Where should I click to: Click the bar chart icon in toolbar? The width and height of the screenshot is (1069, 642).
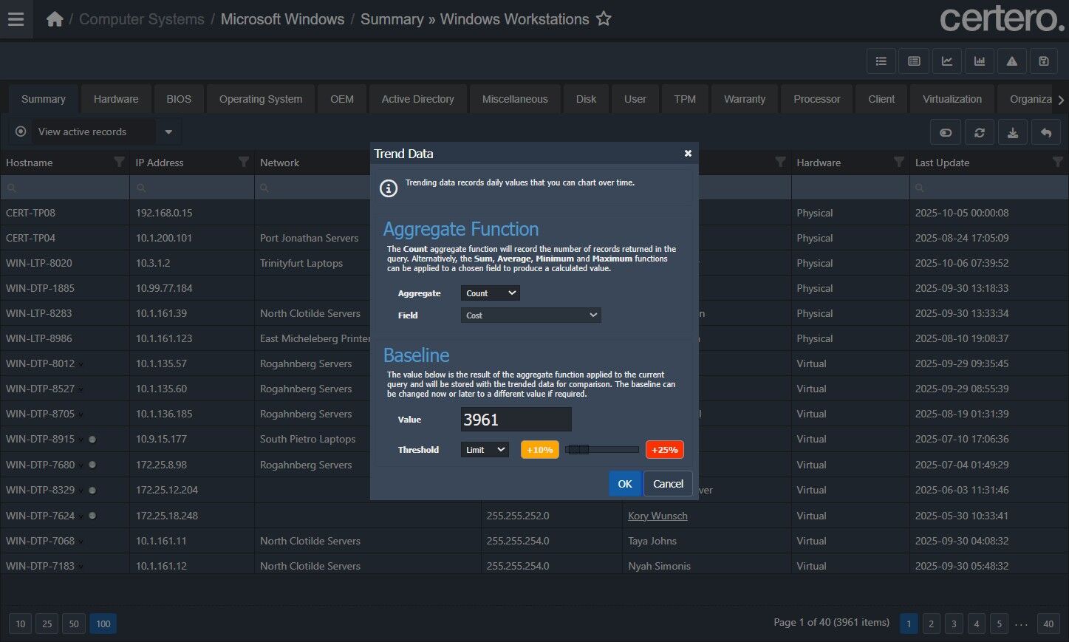click(x=980, y=61)
